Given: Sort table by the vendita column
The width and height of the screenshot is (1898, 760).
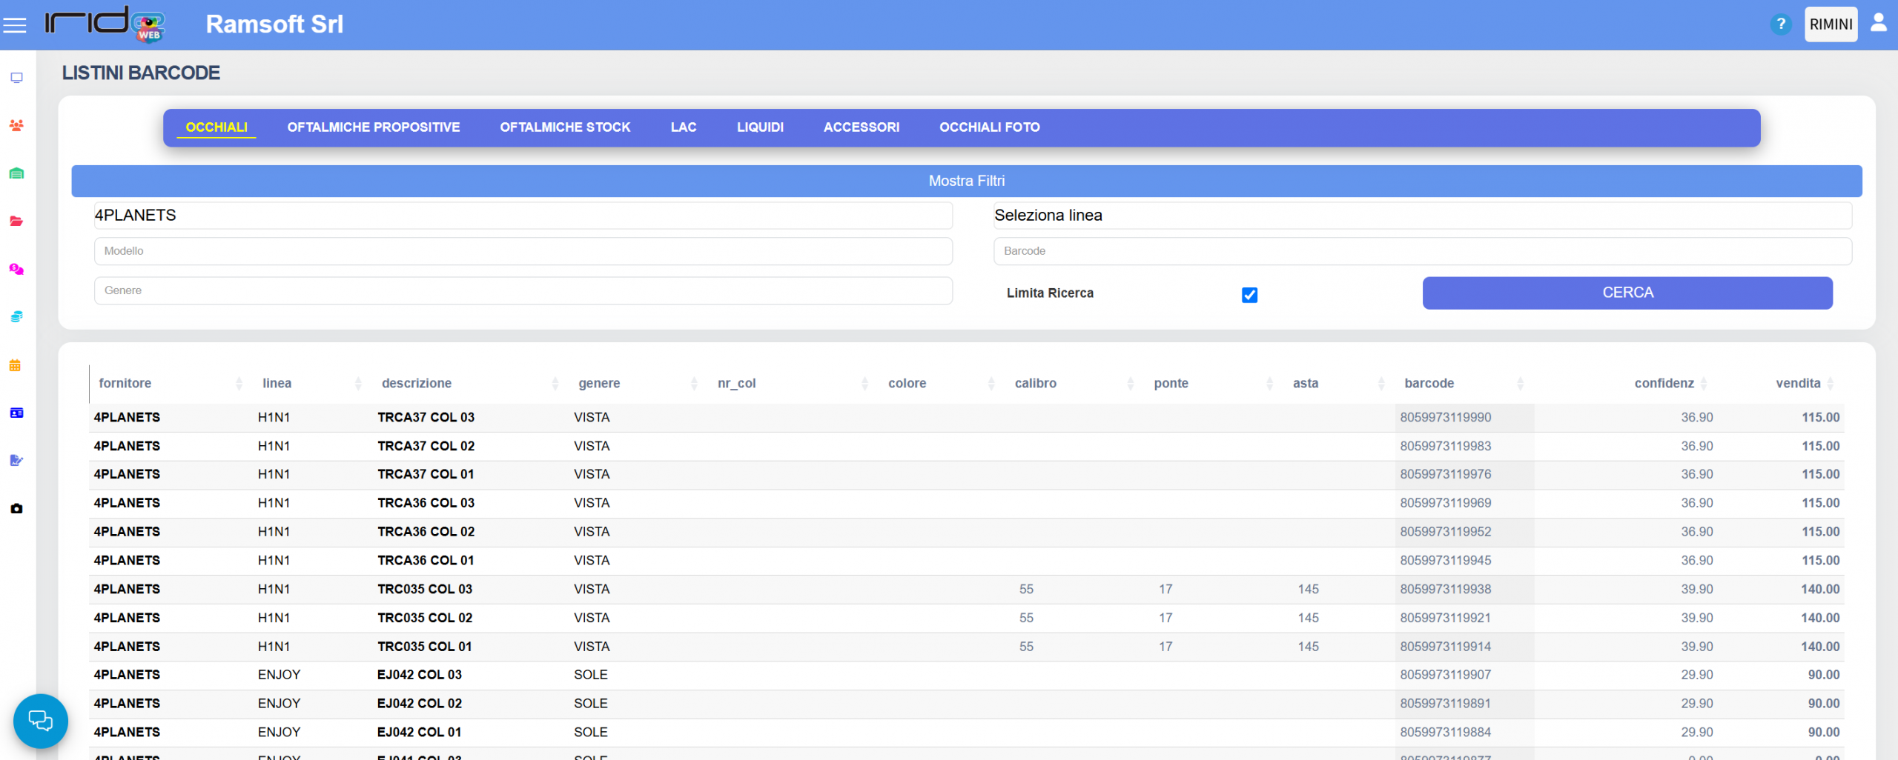Looking at the screenshot, I should (x=1798, y=383).
